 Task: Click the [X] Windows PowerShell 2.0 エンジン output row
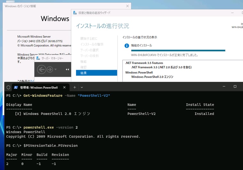click(x=52, y=114)
